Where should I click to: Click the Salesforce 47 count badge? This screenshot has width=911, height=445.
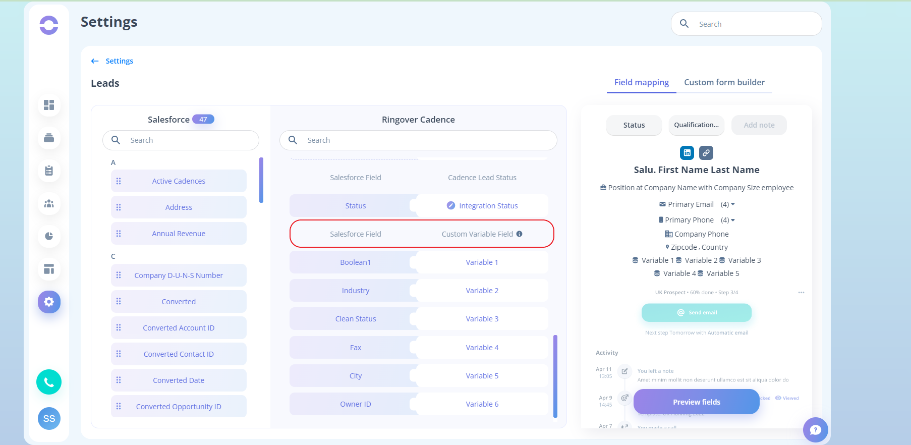click(203, 119)
